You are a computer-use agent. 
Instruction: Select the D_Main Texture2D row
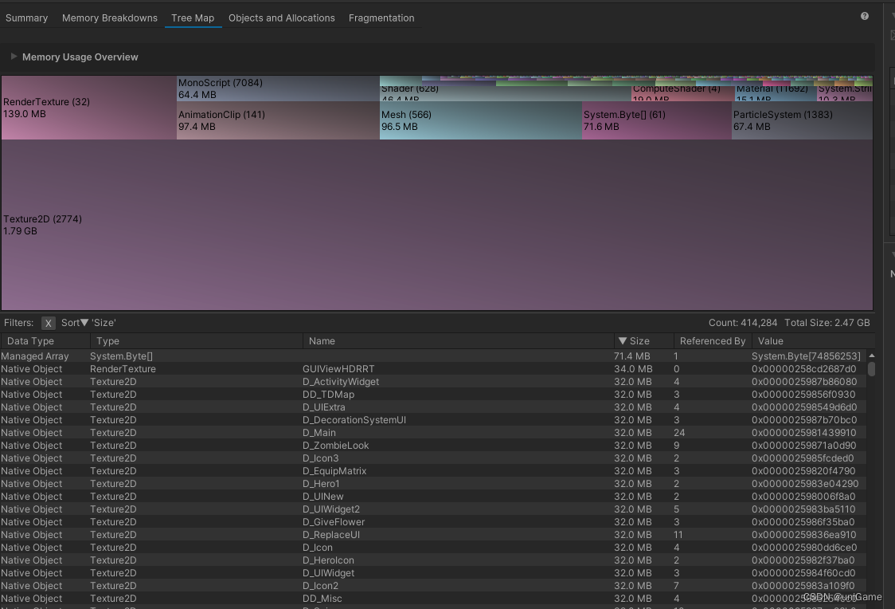tap(319, 433)
